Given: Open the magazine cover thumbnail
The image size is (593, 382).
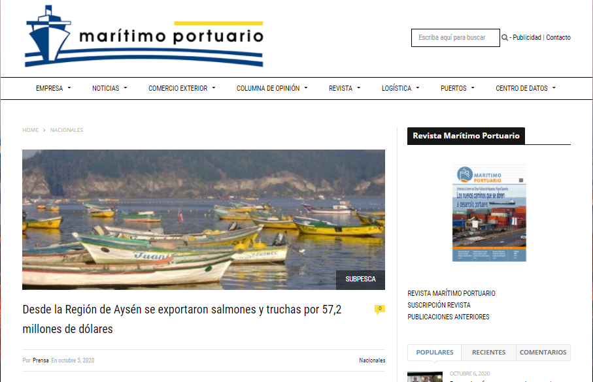Looking at the screenshot, I should [x=489, y=213].
